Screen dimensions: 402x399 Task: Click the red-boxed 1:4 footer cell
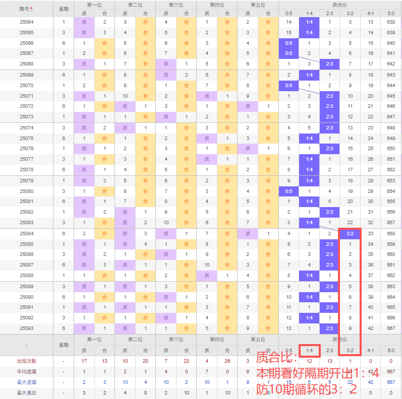pyautogui.click(x=310, y=351)
